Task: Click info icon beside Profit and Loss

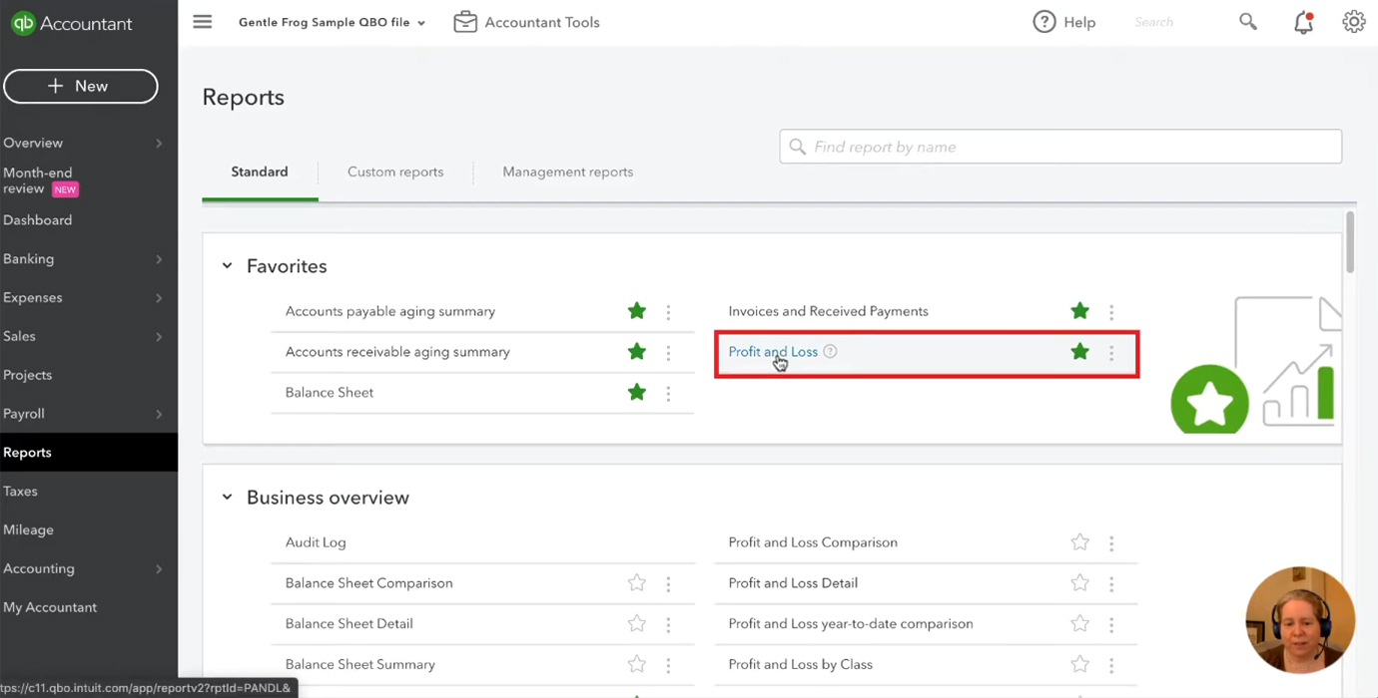Action: pyautogui.click(x=830, y=352)
